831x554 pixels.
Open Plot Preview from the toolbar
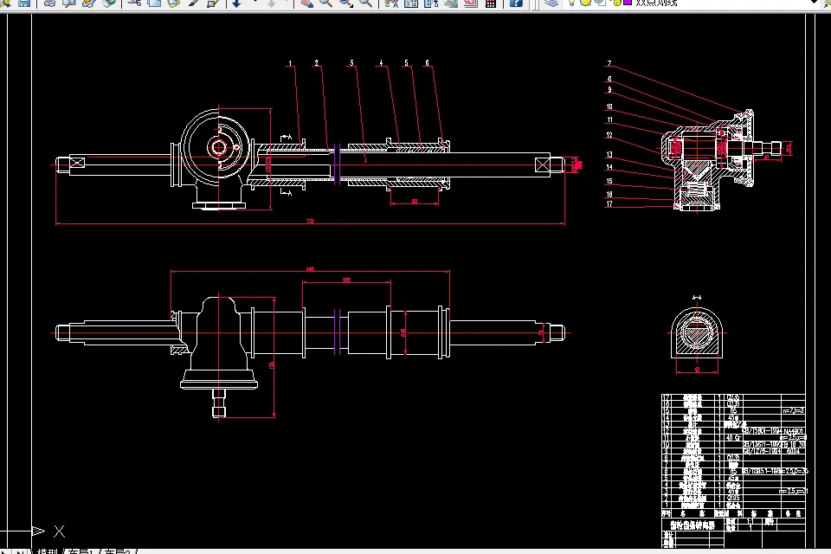(x=69, y=3)
